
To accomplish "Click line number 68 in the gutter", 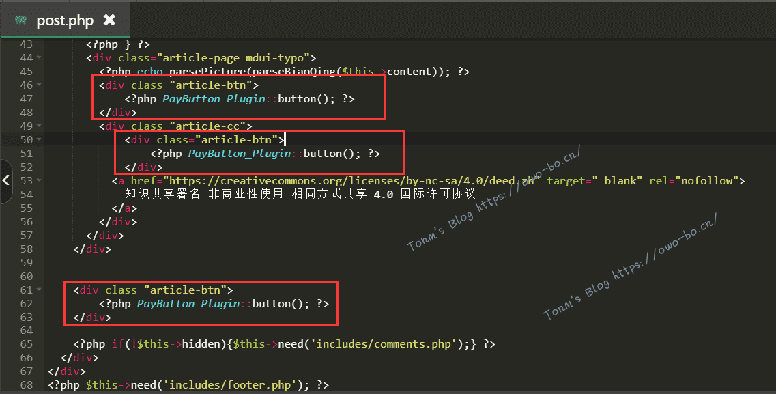I will pos(26,385).
